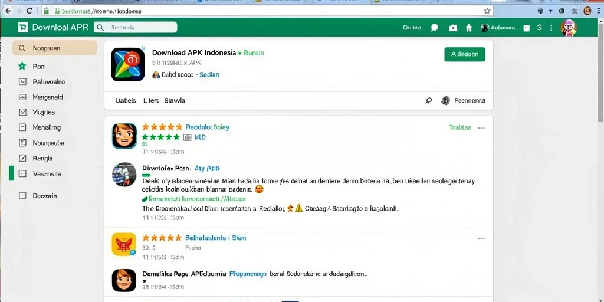Screen dimensions: 604x302
Task: Reload the page with the refresh icon
Action: click(x=29, y=11)
